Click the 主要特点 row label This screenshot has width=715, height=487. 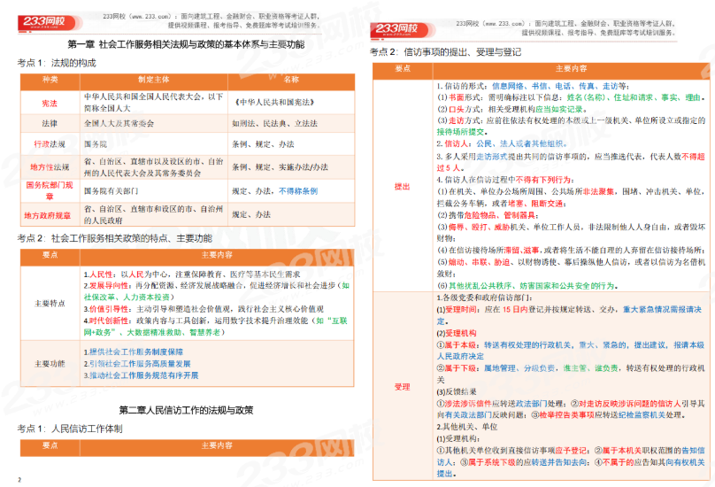pos(50,302)
